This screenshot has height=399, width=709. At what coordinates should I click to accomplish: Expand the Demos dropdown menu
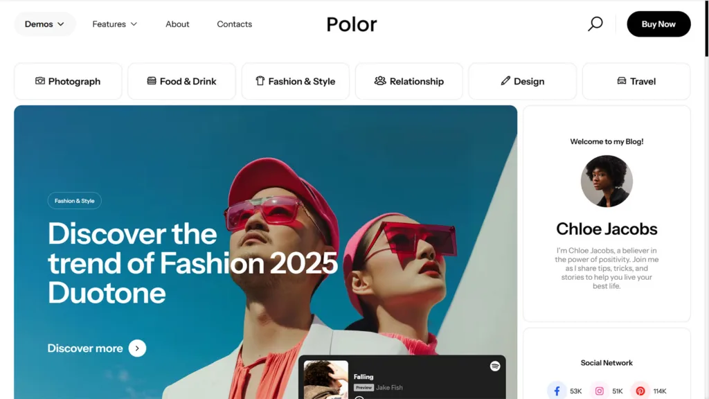click(x=44, y=24)
